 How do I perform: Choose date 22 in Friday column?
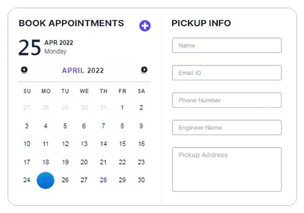click(122, 162)
